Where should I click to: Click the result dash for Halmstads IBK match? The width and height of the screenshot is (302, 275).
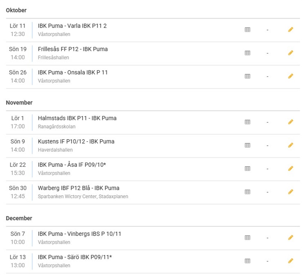coord(267,122)
